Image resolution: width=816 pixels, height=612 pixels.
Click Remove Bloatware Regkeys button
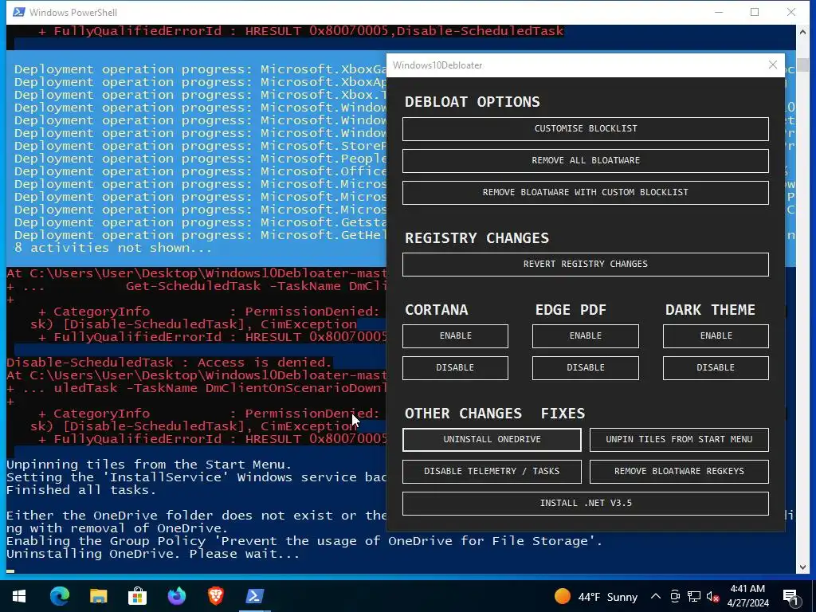tap(679, 471)
